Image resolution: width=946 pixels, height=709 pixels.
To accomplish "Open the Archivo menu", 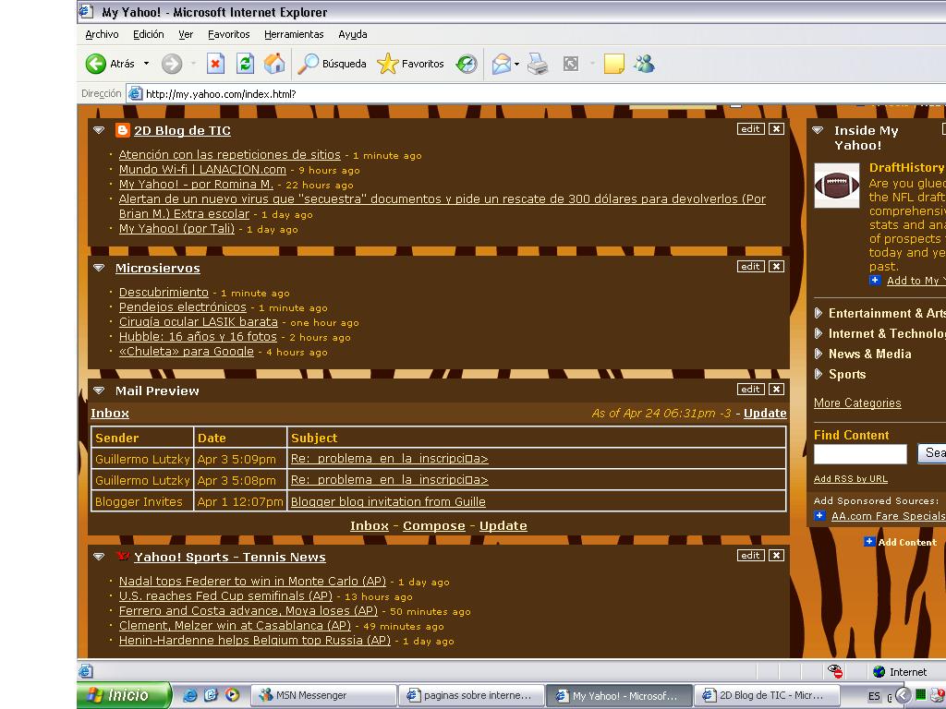I will tap(102, 34).
